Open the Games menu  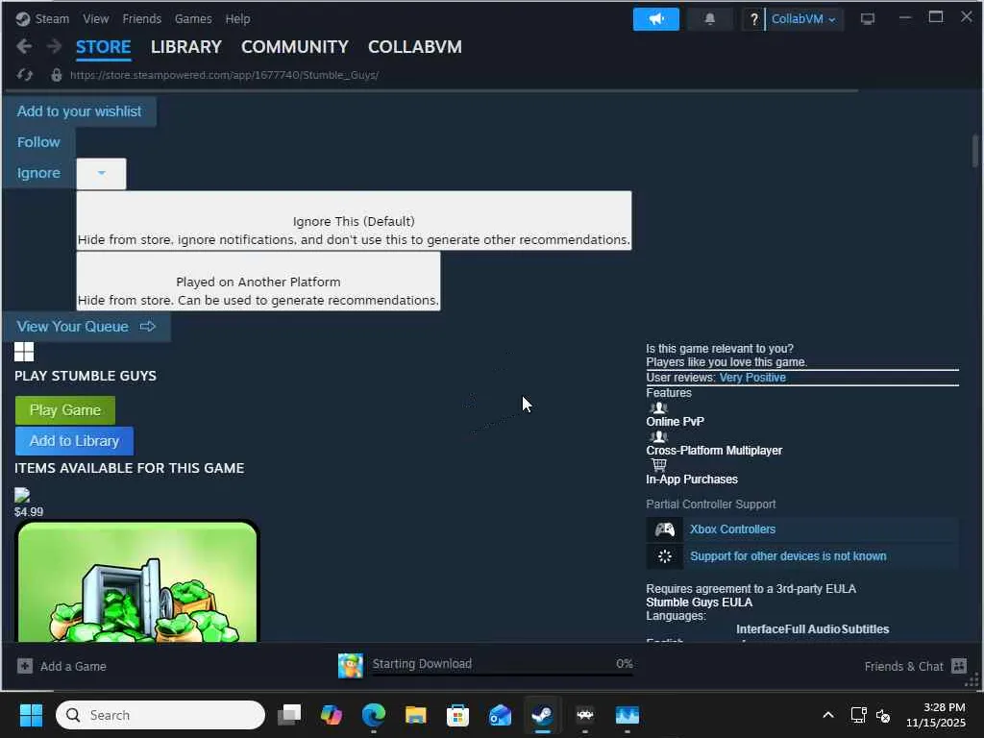click(x=193, y=19)
